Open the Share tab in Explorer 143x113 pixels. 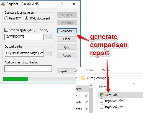coord(90,70)
